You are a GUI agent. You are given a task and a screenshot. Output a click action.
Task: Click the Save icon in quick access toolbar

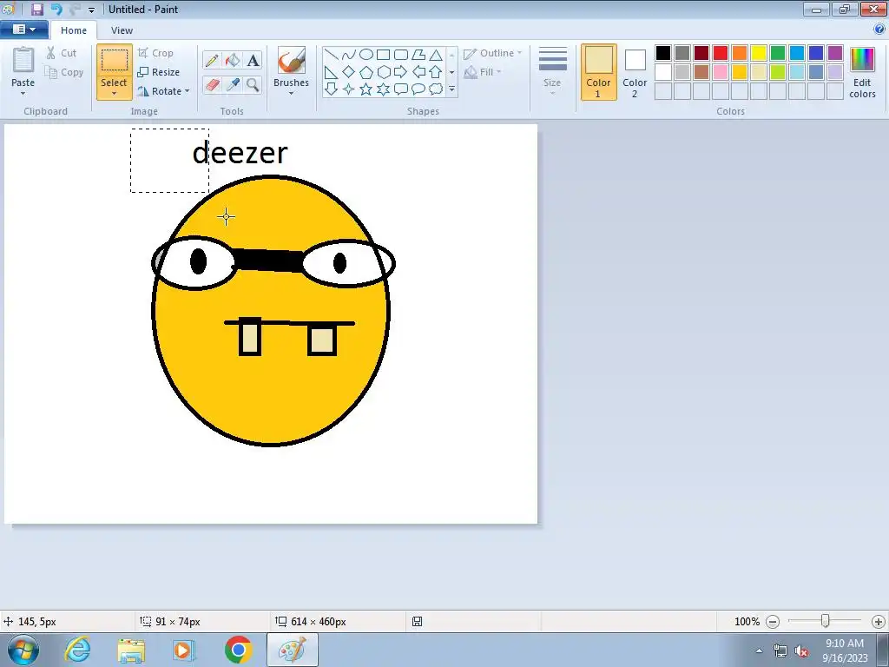pyautogui.click(x=37, y=9)
